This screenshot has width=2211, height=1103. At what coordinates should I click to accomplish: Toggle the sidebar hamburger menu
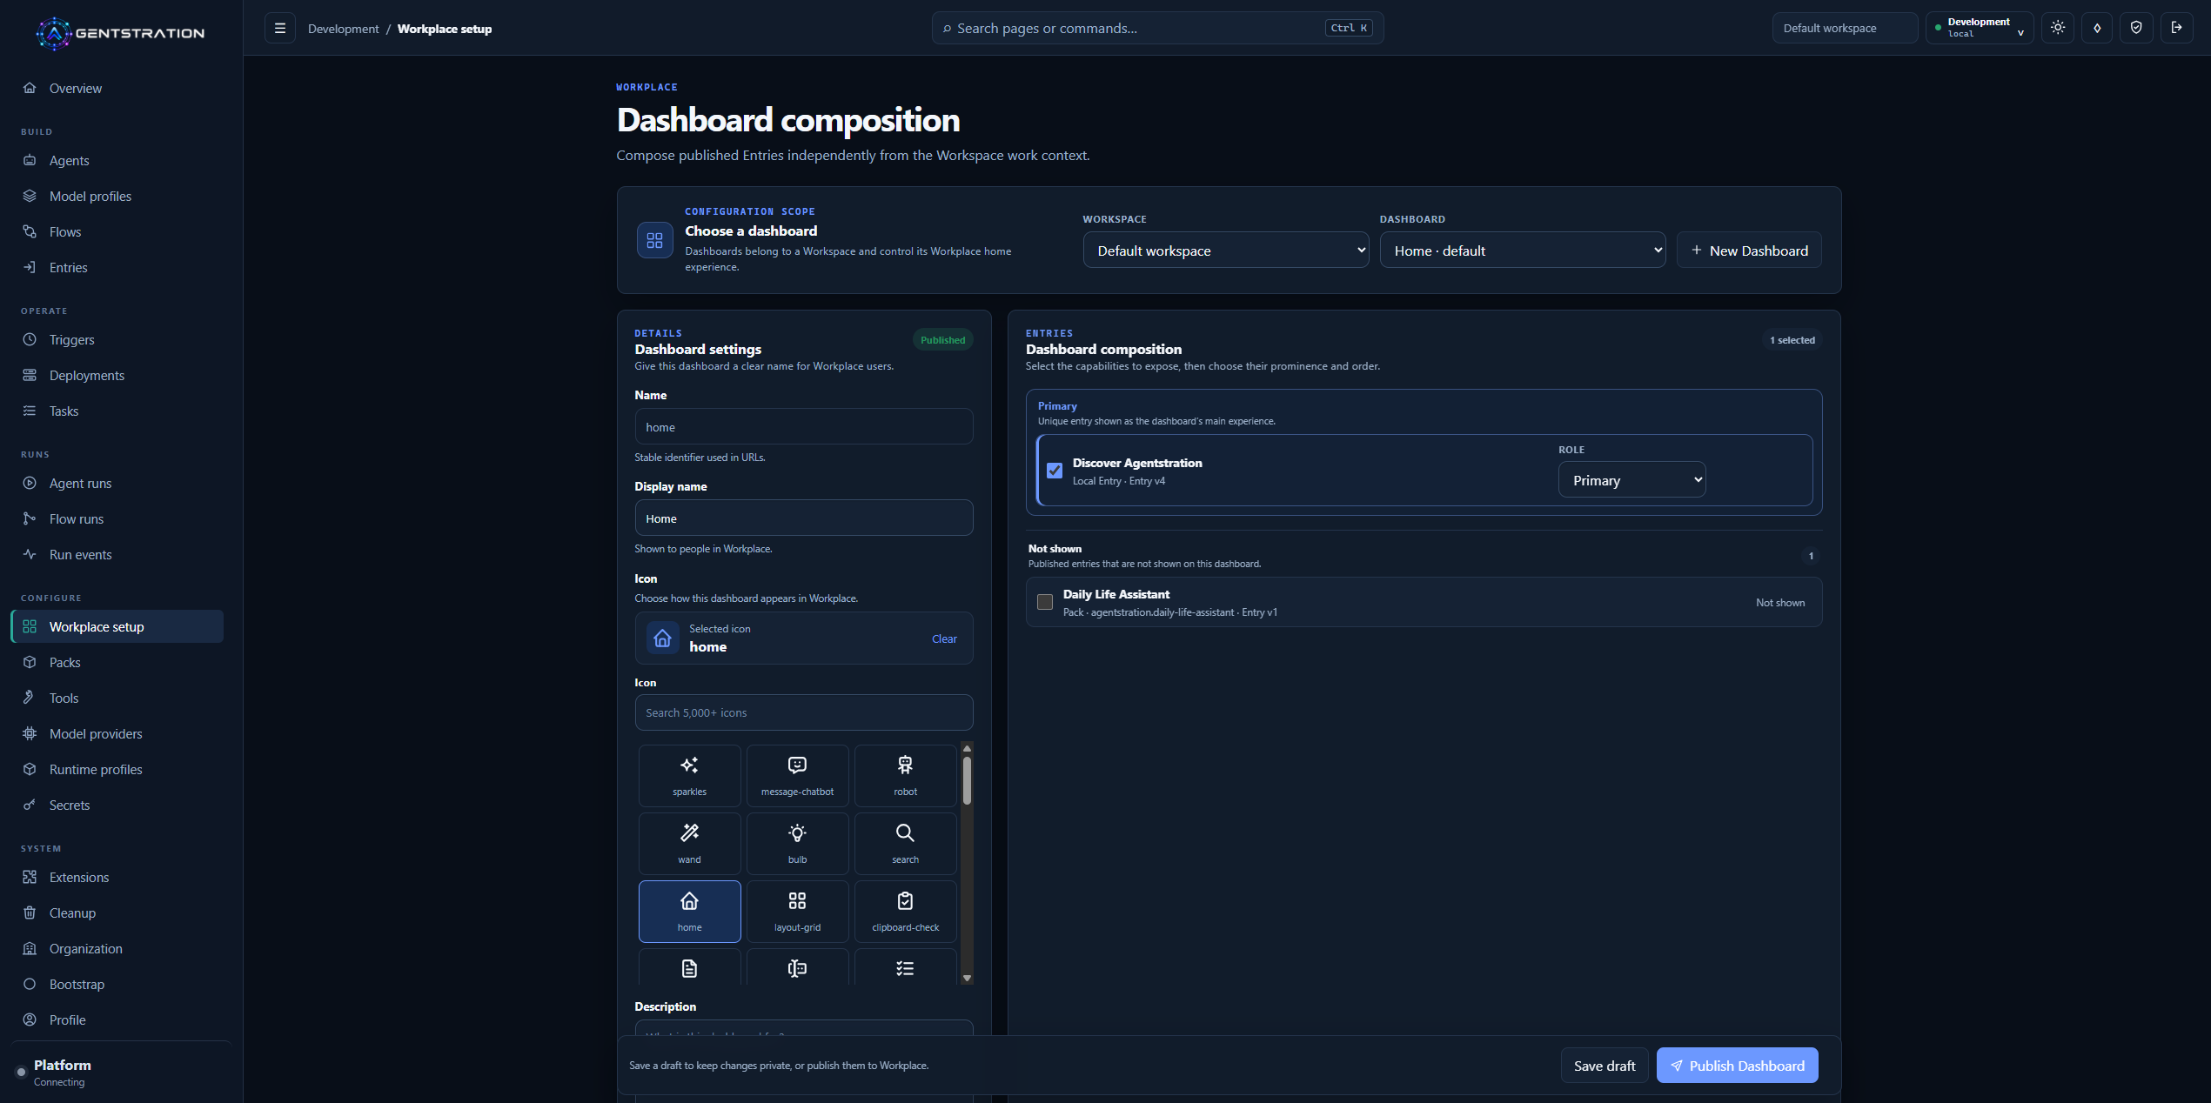280,29
